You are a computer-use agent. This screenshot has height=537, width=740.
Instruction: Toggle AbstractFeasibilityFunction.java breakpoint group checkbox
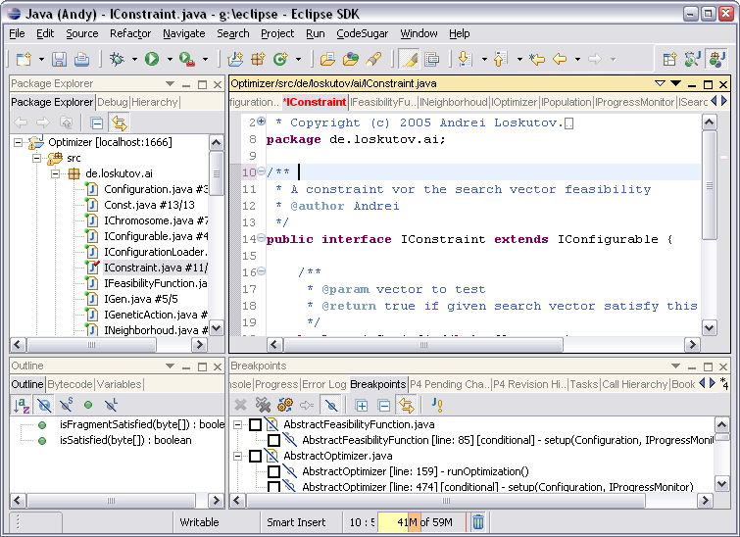tap(255, 425)
